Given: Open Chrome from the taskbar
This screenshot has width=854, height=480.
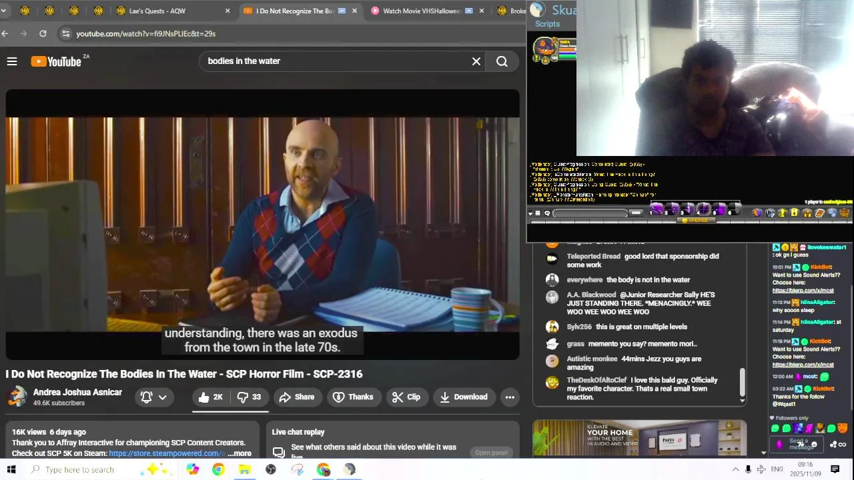Looking at the screenshot, I should (x=218, y=469).
